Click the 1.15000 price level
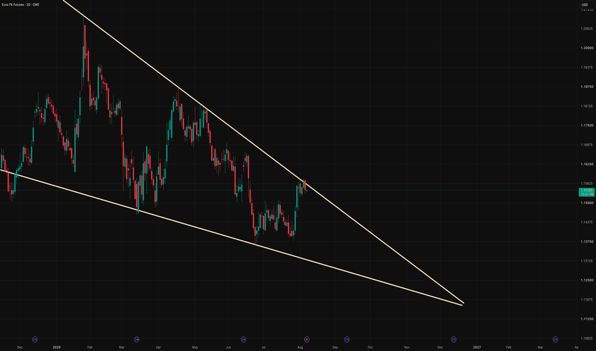Screen dimensions: 596x351 (x=586, y=203)
